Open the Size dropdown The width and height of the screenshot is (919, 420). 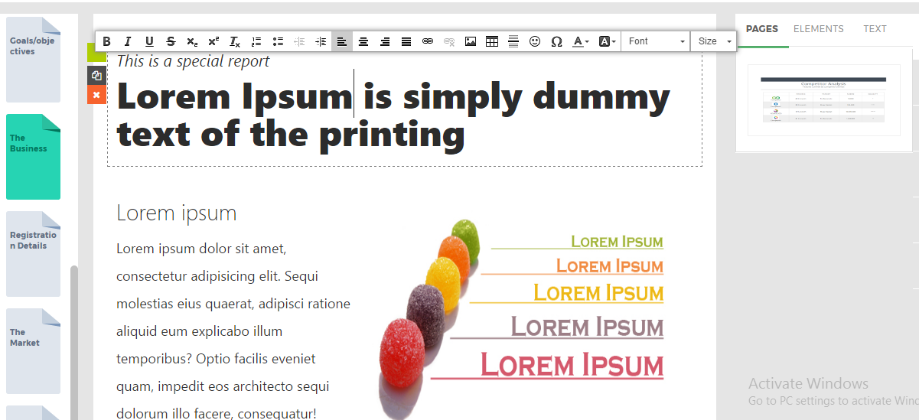click(x=713, y=41)
